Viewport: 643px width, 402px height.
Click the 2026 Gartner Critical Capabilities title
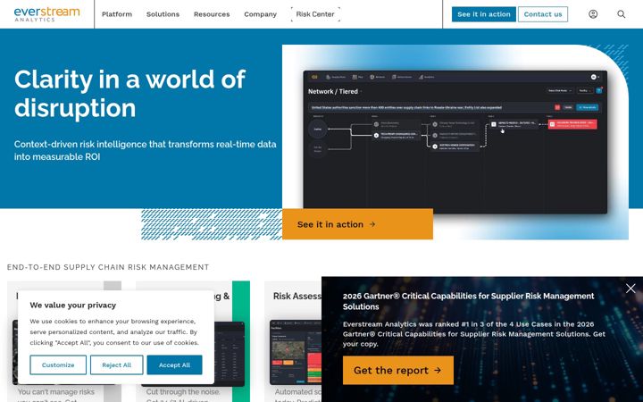coord(468,301)
